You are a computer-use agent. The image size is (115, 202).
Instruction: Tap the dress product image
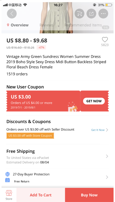pos(57,18)
